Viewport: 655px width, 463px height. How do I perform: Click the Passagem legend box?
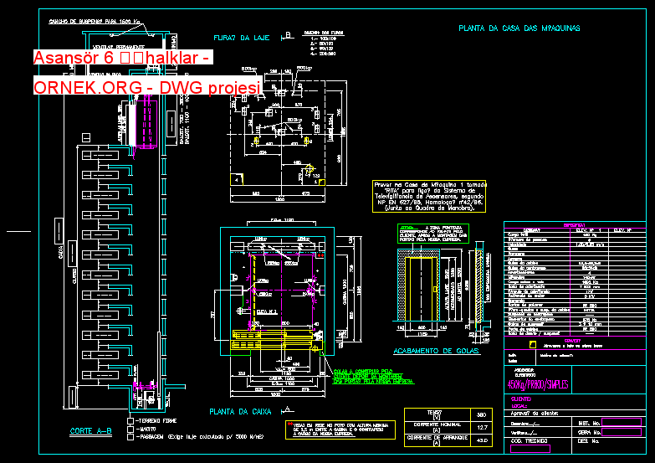pyautogui.click(x=130, y=436)
